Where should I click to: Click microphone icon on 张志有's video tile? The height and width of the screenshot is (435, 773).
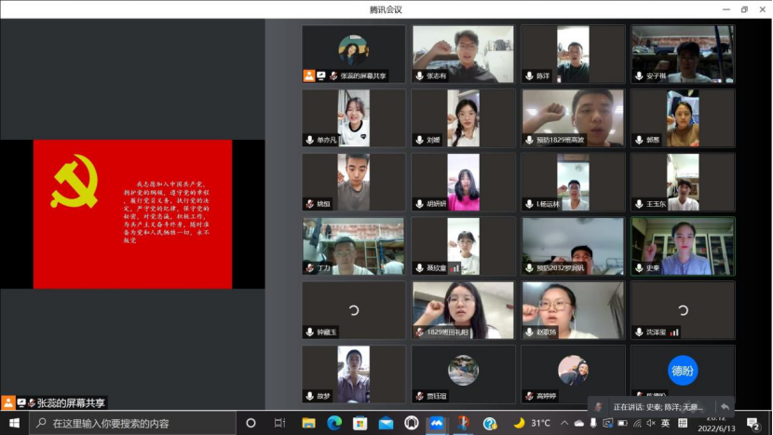[x=420, y=76]
